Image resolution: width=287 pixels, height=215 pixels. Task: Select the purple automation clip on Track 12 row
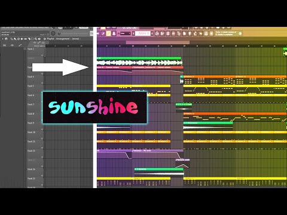click(157, 154)
